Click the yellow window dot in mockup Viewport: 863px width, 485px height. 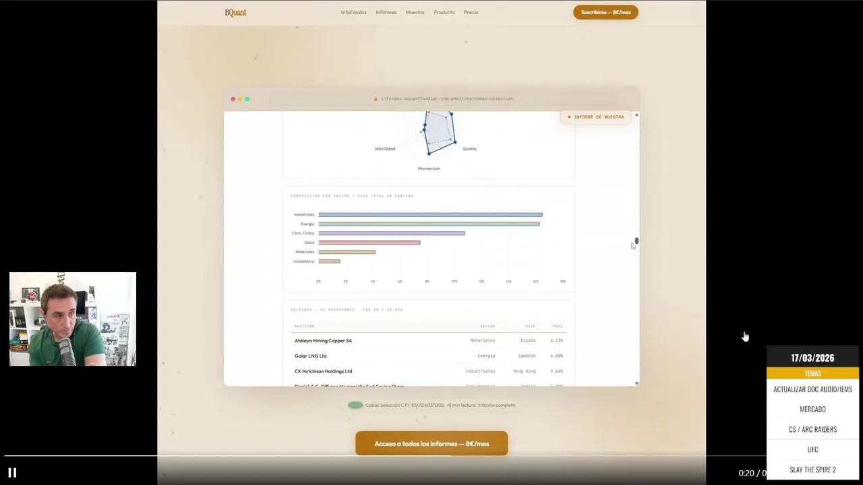tap(240, 99)
